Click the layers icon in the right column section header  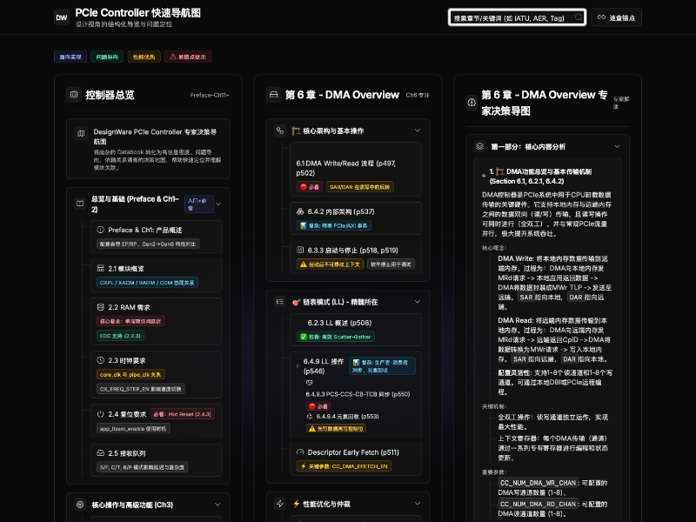coord(479,146)
